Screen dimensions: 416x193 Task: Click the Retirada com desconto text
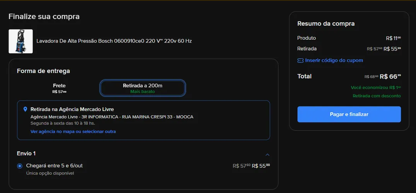coord(377,96)
